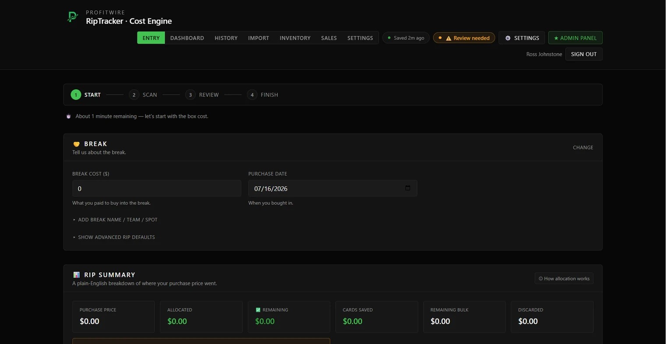666x344 pixels.
Task: Toggle the Remaining card checkbox
Action: [x=258, y=310]
